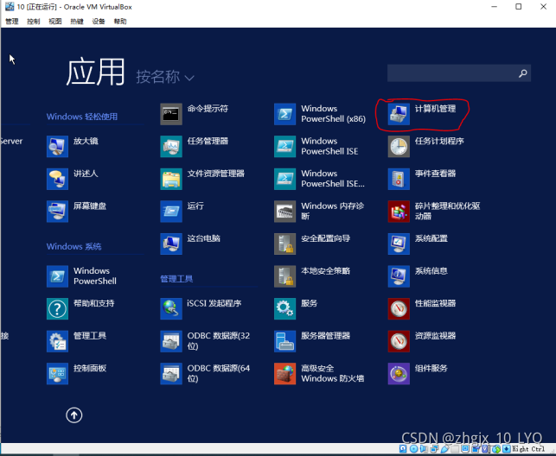Open the Windows PowerShell ISE icon
Screen dimensions: 556x456
(285, 146)
